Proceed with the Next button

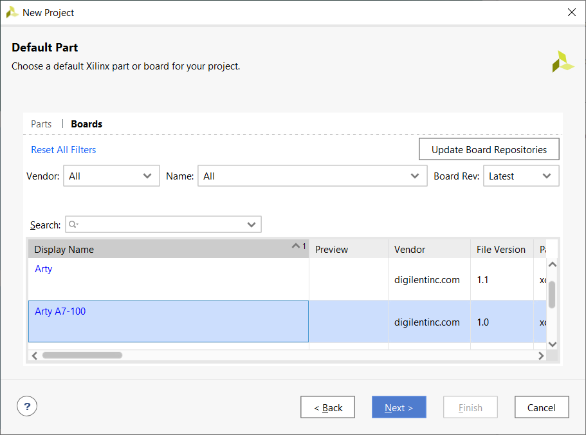point(399,407)
